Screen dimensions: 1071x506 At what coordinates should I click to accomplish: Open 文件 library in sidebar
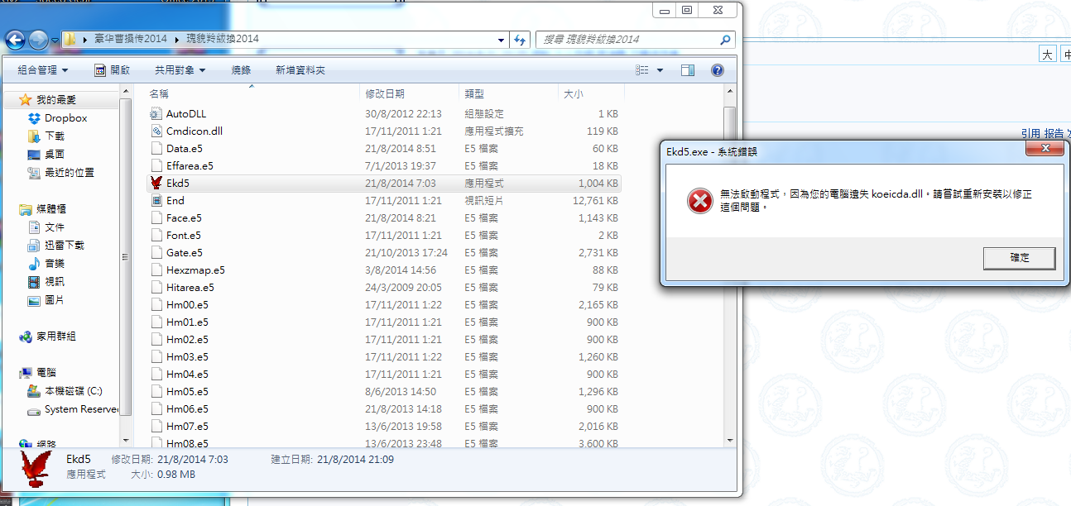(x=55, y=227)
